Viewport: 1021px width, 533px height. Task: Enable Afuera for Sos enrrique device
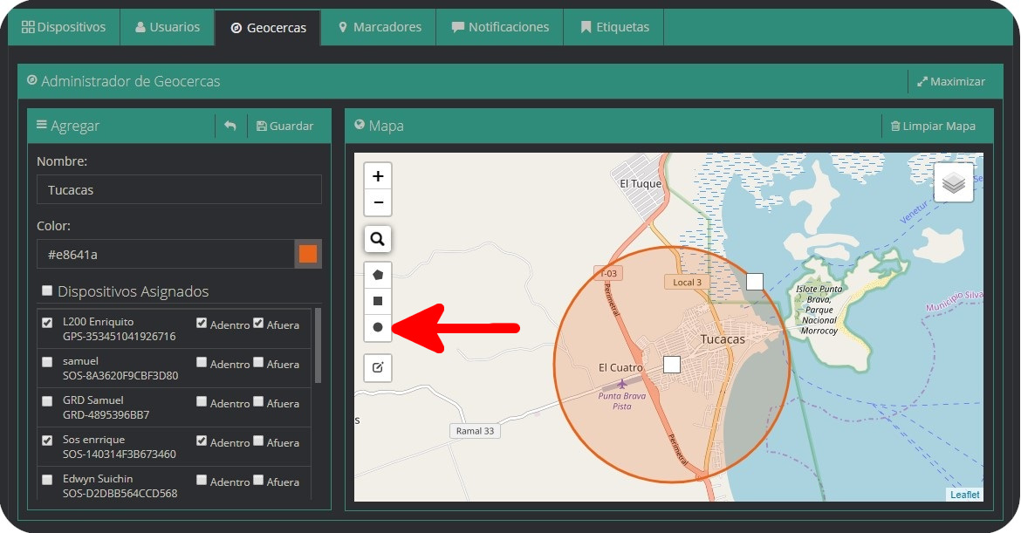coord(258,441)
